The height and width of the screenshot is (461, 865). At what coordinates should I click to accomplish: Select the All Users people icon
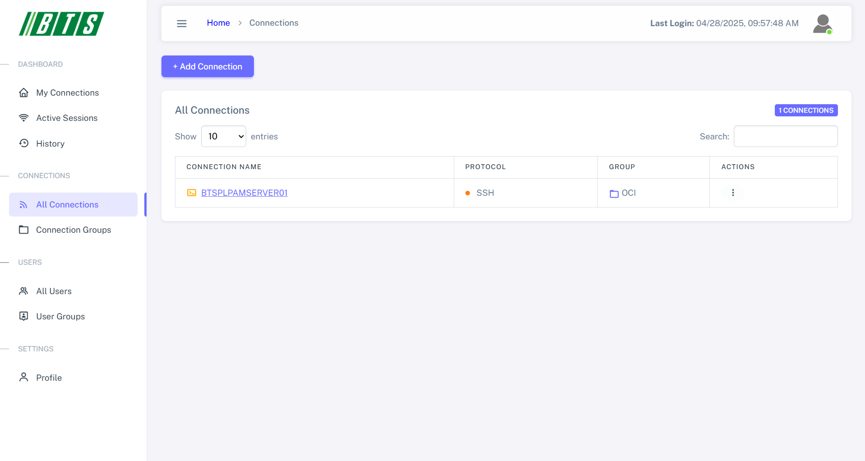(x=23, y=291)
